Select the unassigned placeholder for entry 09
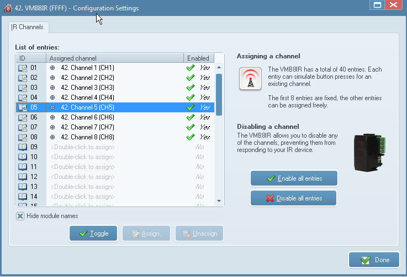The width and height of the screenshot is (407, 277). point(83,147)
